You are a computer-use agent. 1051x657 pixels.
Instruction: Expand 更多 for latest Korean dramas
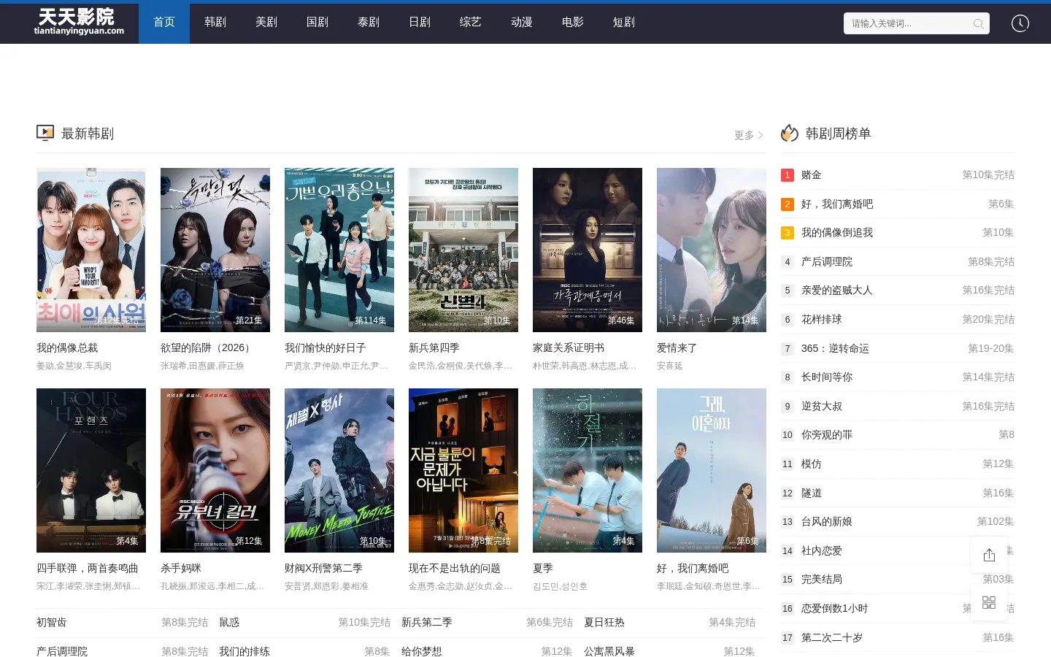[x=748, y=135]
